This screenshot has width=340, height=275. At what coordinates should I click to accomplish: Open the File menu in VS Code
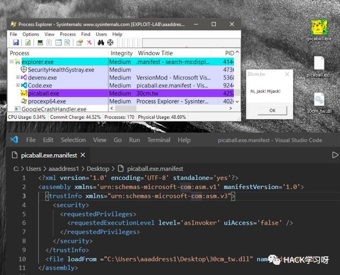coord(31,140)
